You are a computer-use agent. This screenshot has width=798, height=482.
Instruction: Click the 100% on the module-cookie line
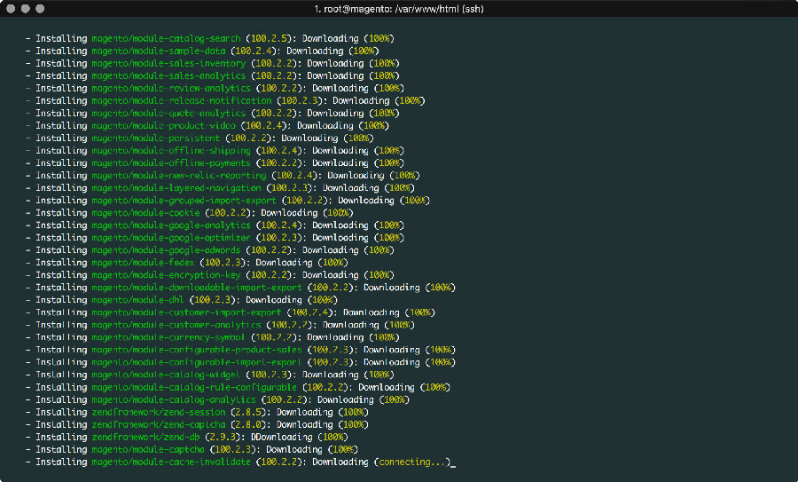[338, 212]
